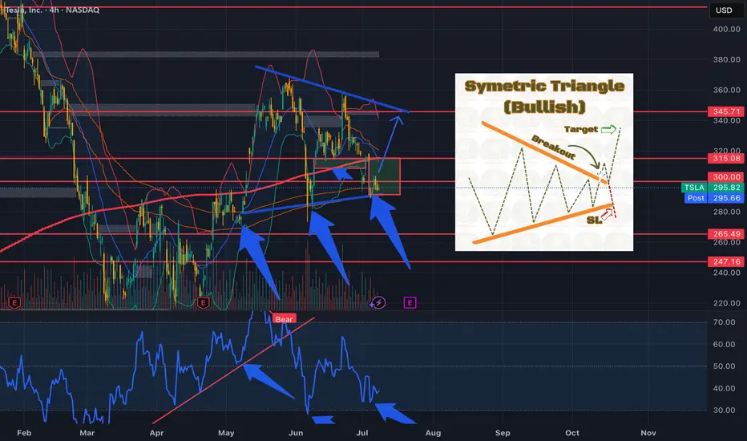Open the purple upcoming earnings E marker

pos(410,303)
